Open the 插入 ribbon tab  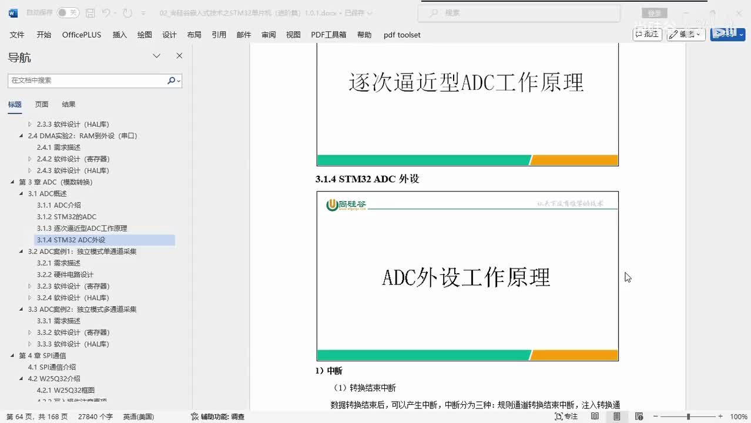(x=120, y=35)
